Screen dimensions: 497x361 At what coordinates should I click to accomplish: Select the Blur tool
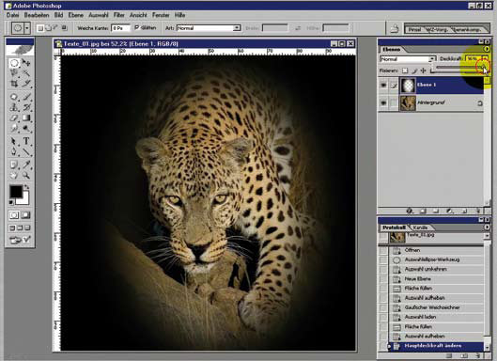point(14,129)
